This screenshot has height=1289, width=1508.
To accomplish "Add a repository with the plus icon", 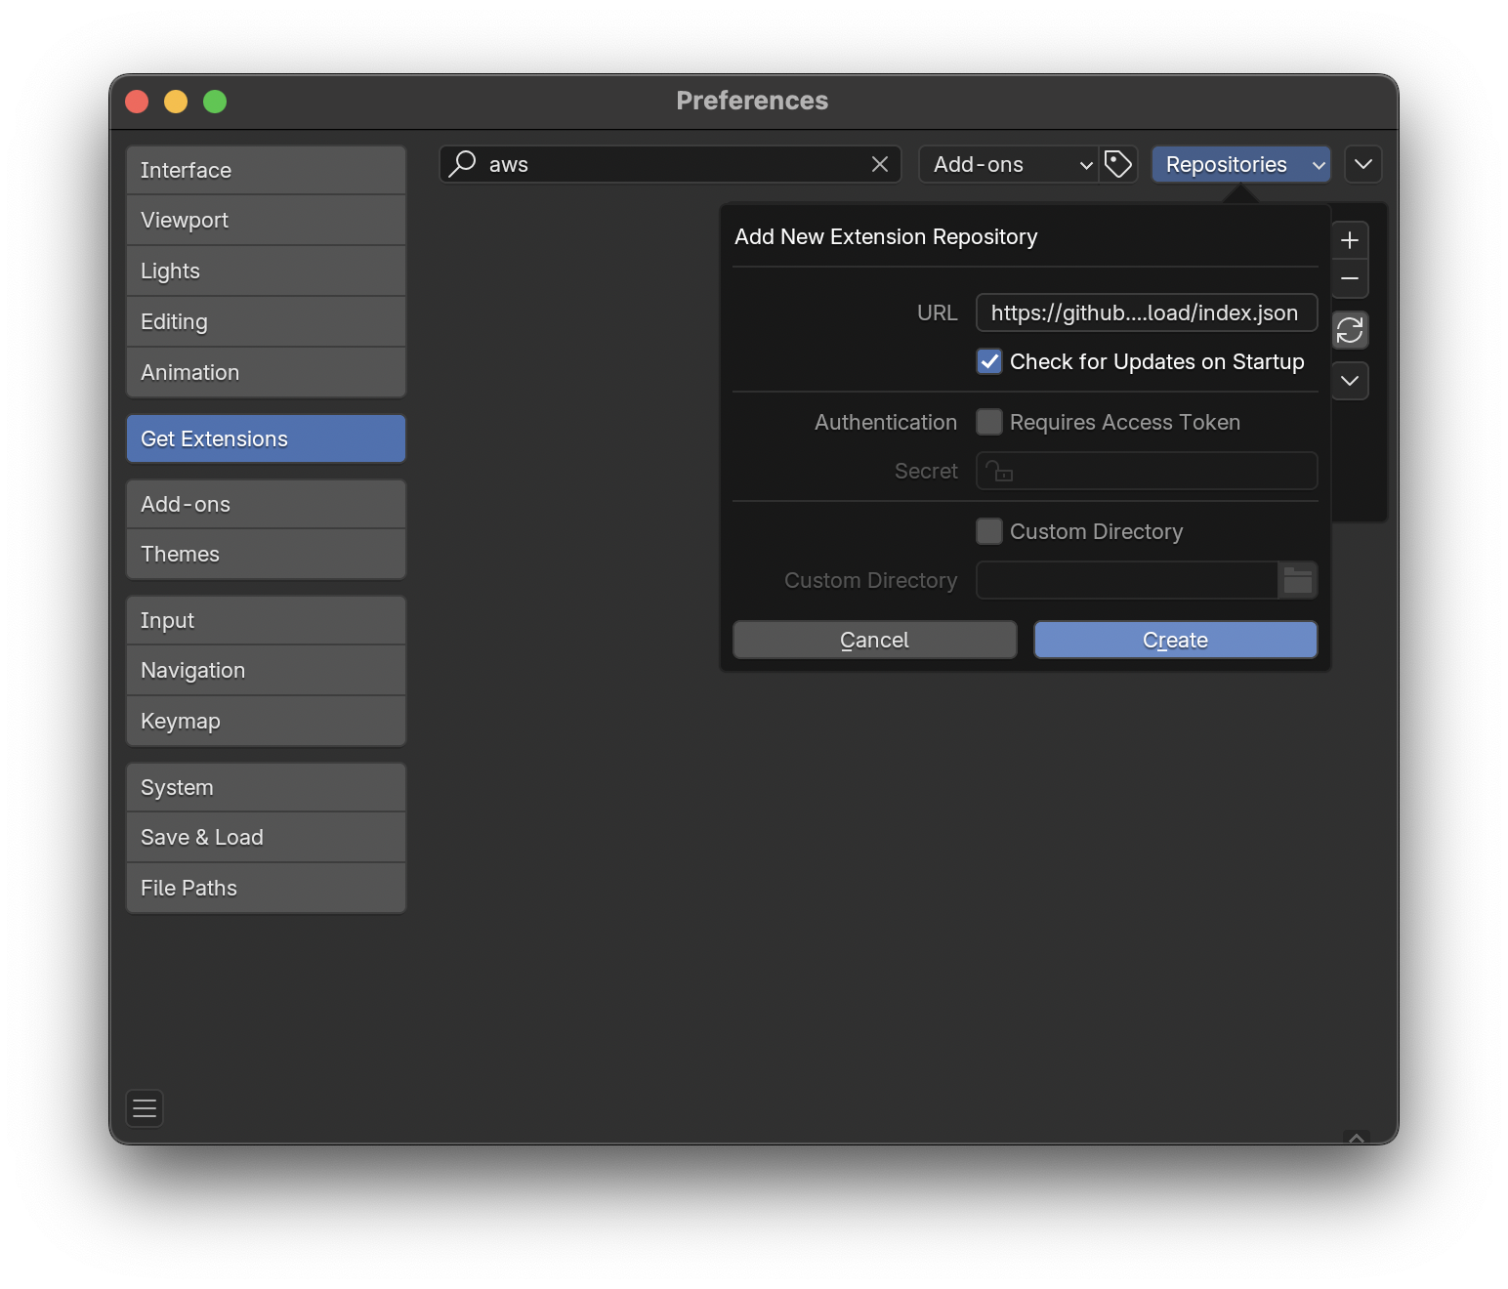I will point(1350,240).
